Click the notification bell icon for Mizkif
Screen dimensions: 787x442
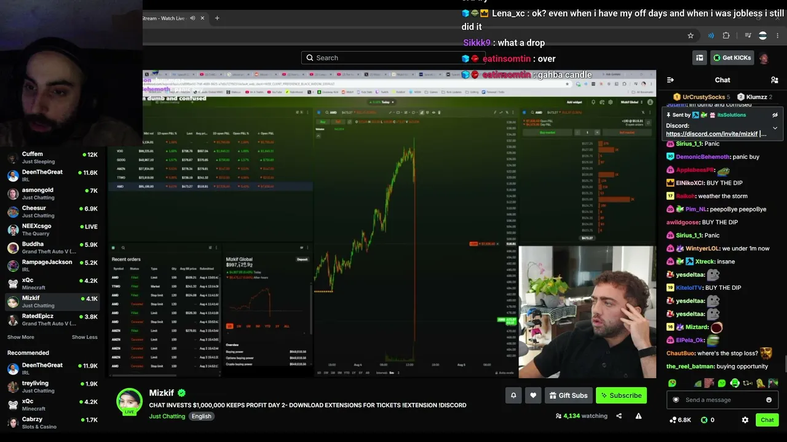pyautogui.click(x=513, y=395)
